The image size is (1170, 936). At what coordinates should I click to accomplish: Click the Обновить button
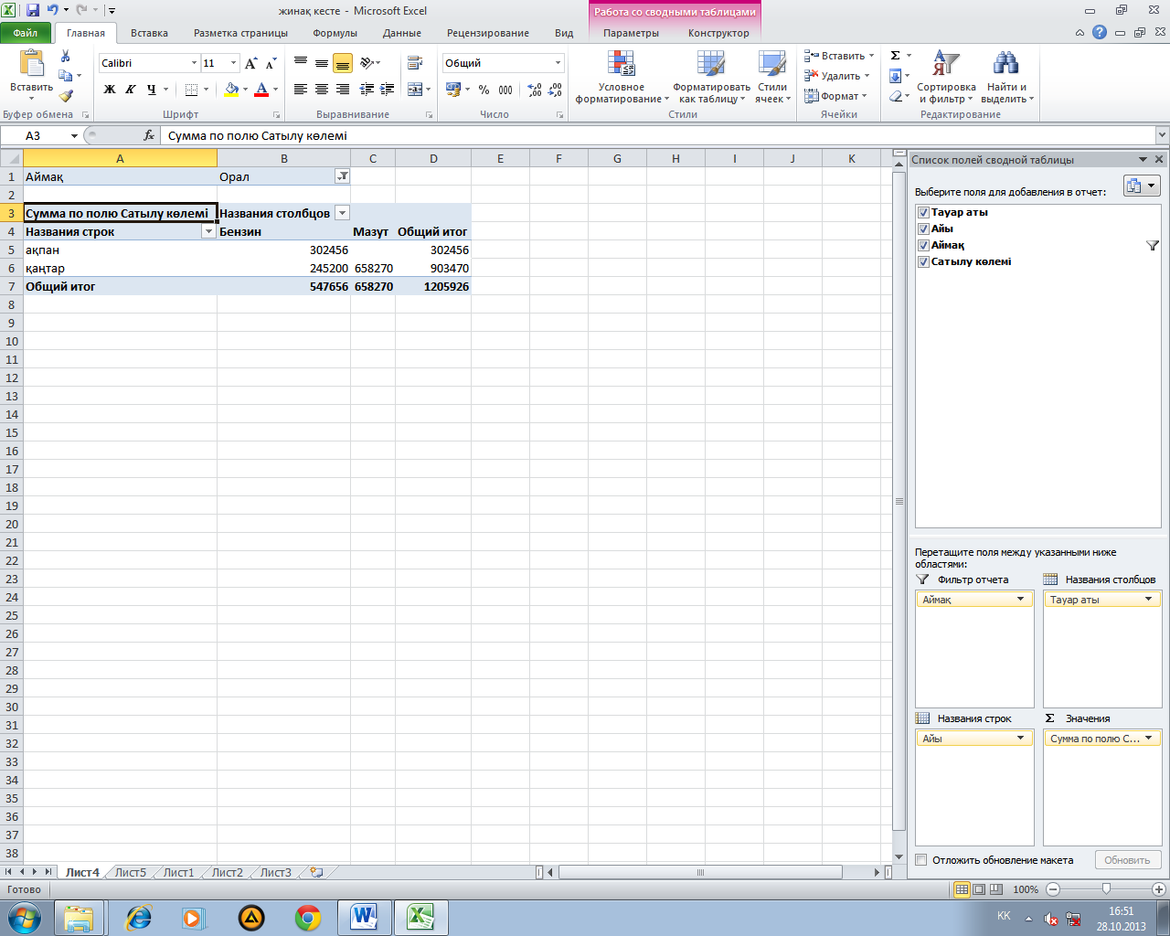tap(1127, 860)
